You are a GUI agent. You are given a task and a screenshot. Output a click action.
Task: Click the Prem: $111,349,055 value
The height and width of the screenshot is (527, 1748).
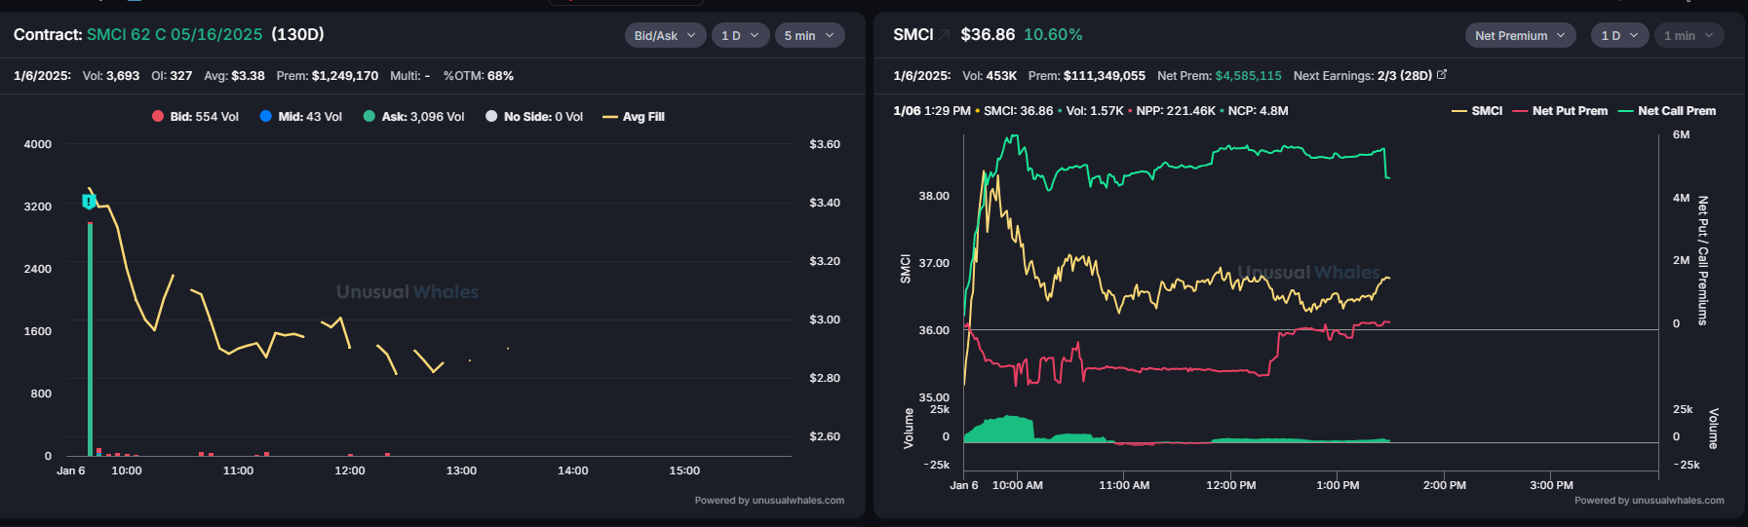pos(1087,75)
